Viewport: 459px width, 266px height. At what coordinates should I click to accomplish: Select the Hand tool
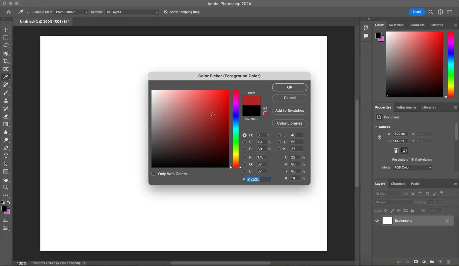(x=6, y=180)
